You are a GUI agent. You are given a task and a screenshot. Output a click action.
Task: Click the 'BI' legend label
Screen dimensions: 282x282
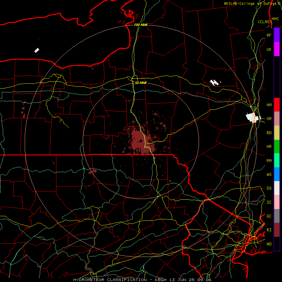click(x=269, y=230)
